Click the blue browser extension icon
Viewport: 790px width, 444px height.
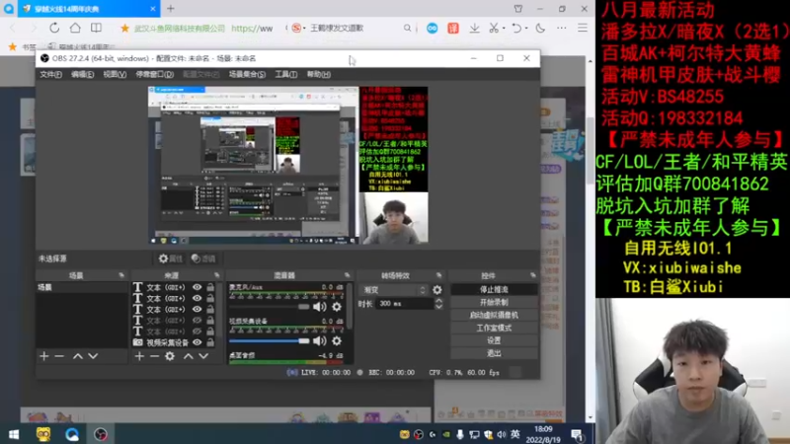433,29
